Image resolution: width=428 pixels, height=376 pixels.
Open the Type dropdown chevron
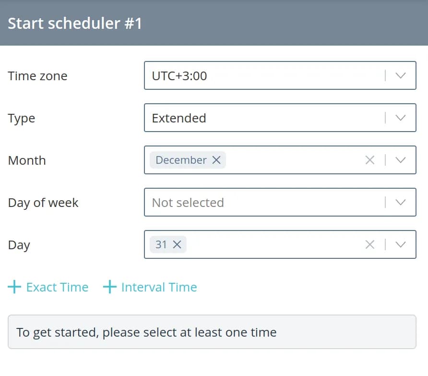(401, 118)
